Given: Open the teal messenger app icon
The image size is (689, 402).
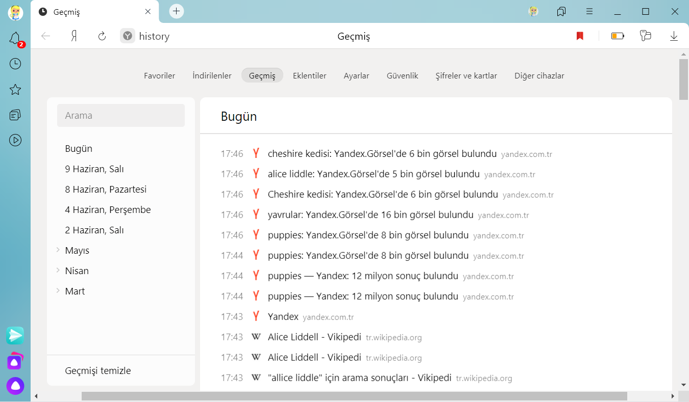Looking at the screenshot, I should tap(15, 335).
